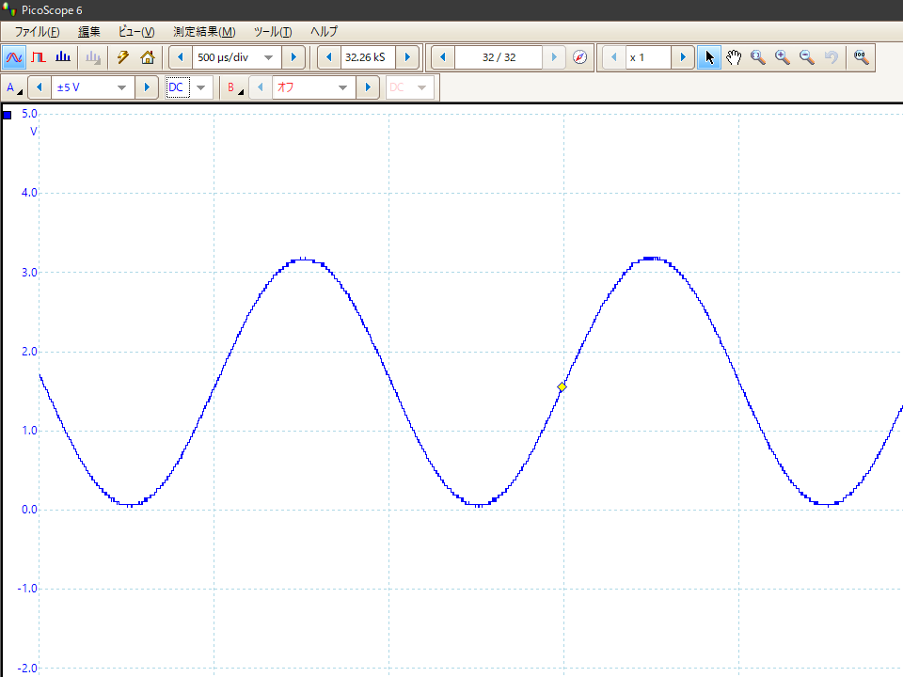Click the decrease zoom arrow left of x 1

coord(614,57)
